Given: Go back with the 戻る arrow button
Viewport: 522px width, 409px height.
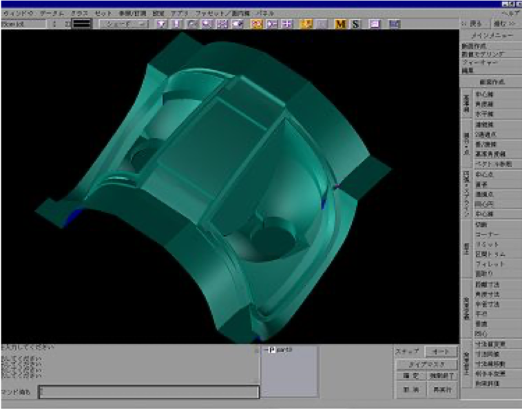Looking at the screenshot, I should click(x=473, y=23).
